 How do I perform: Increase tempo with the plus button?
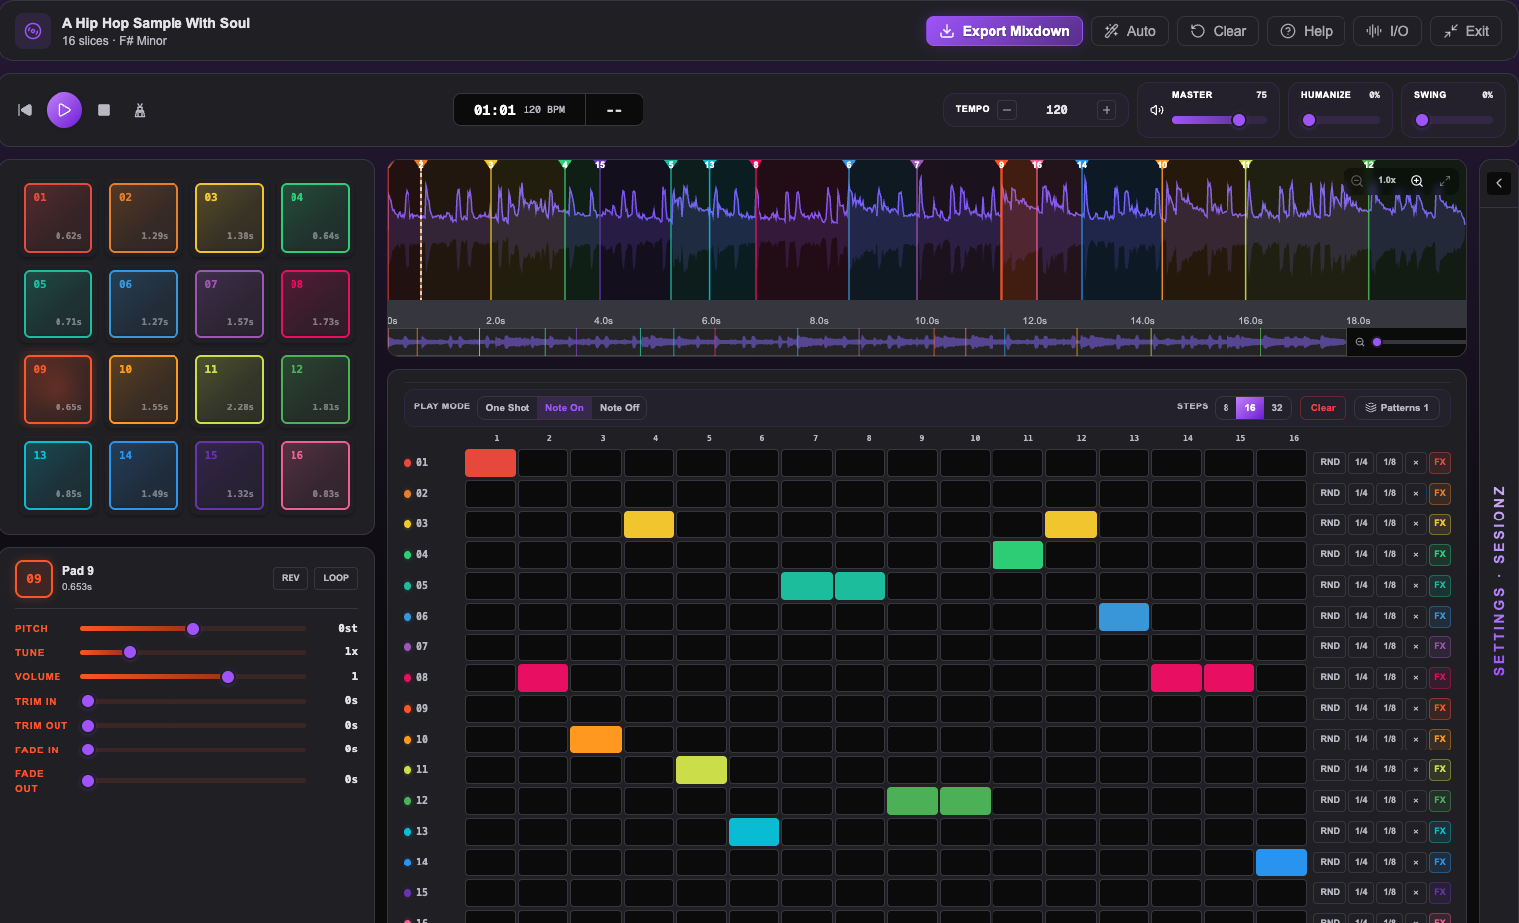click(1107, 110)
